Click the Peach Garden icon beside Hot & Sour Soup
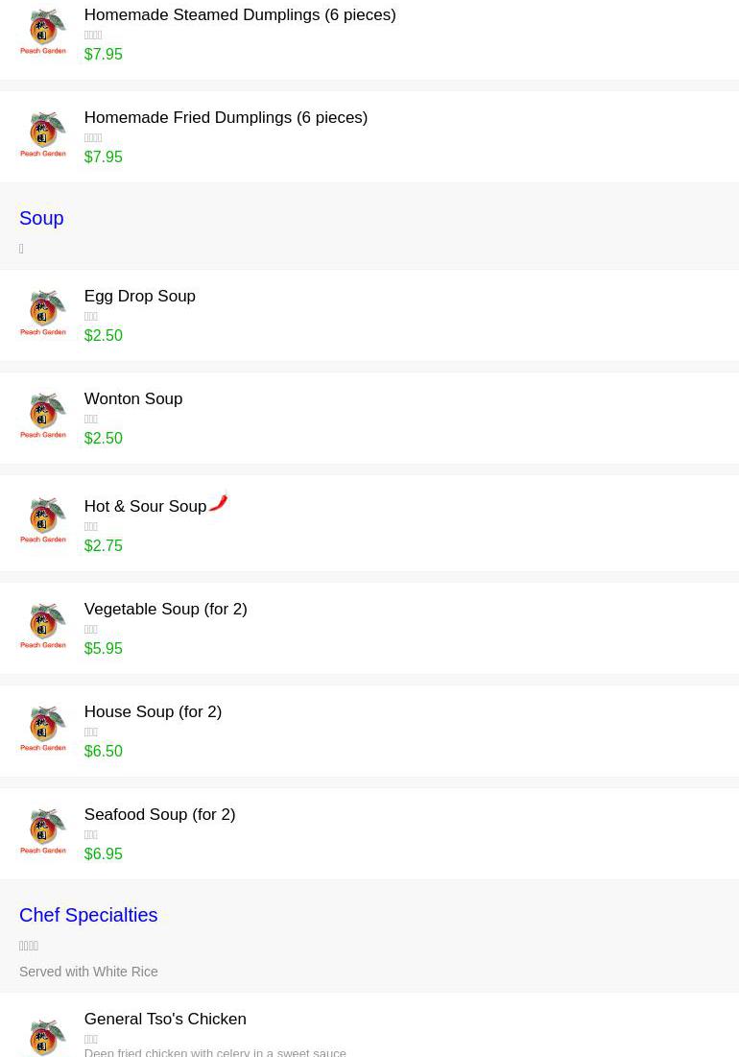This screenshot has width=739, height=1057. click(x=43, y=520)
